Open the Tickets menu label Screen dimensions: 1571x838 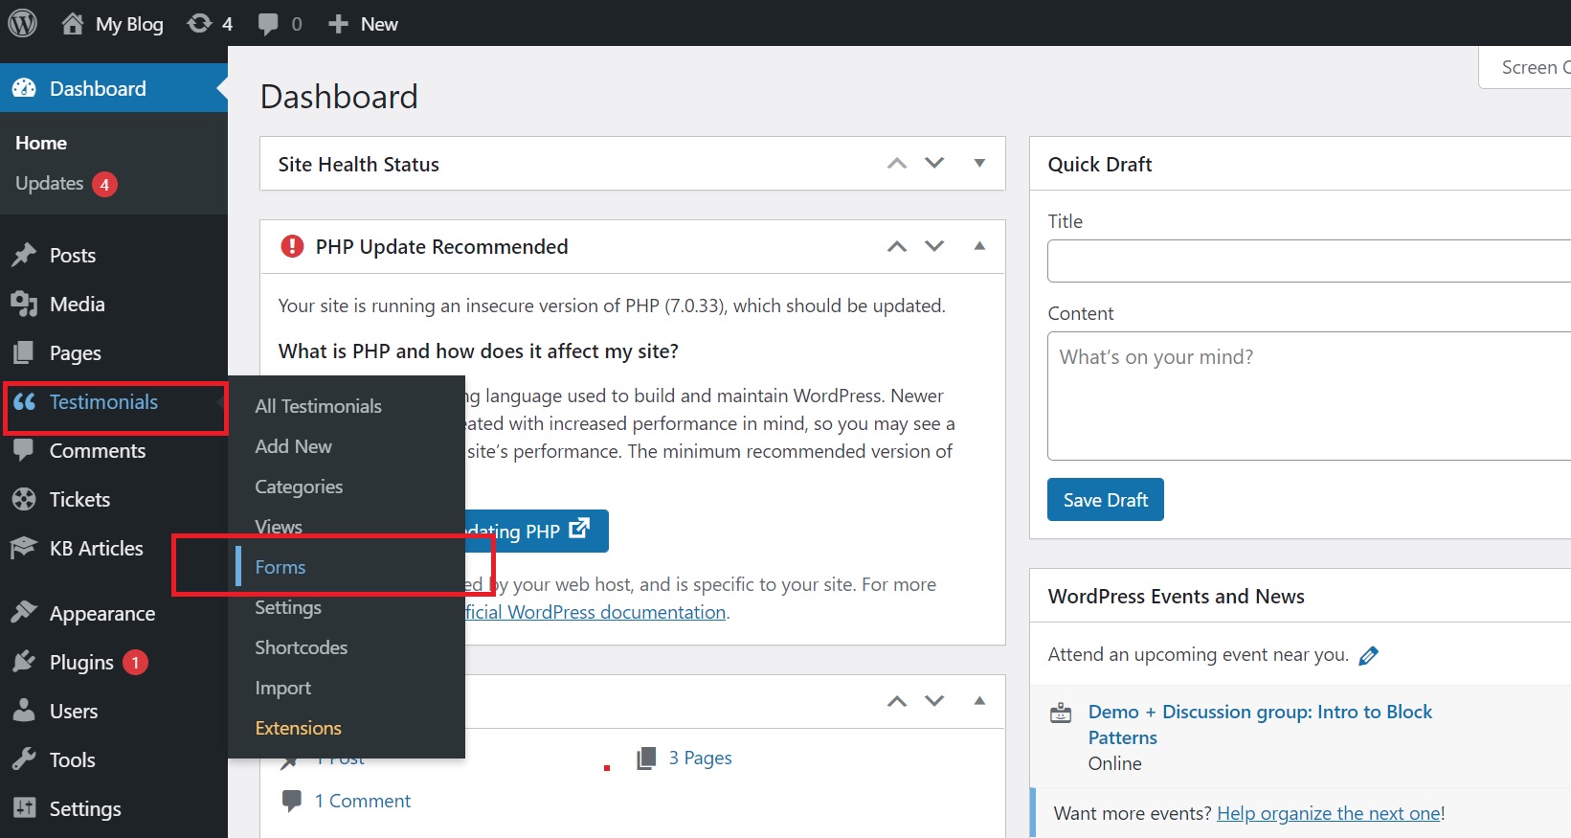pos(80,500)
